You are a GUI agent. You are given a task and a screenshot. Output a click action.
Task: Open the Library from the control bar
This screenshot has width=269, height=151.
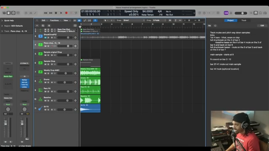click(4, 13)
